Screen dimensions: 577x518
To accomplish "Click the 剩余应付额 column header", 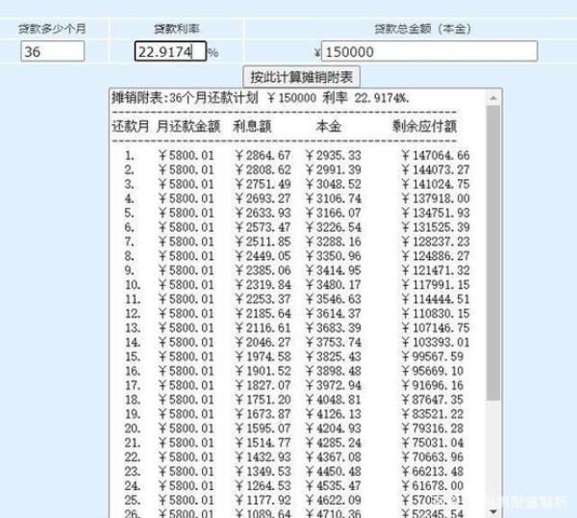I will tap(424, 126).
